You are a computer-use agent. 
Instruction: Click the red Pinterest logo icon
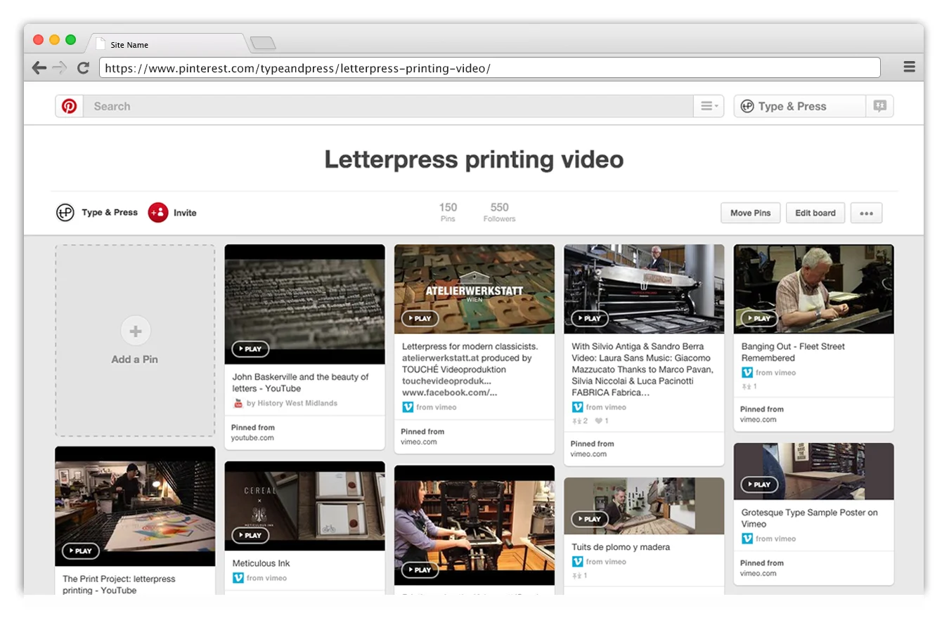[69, 106]
